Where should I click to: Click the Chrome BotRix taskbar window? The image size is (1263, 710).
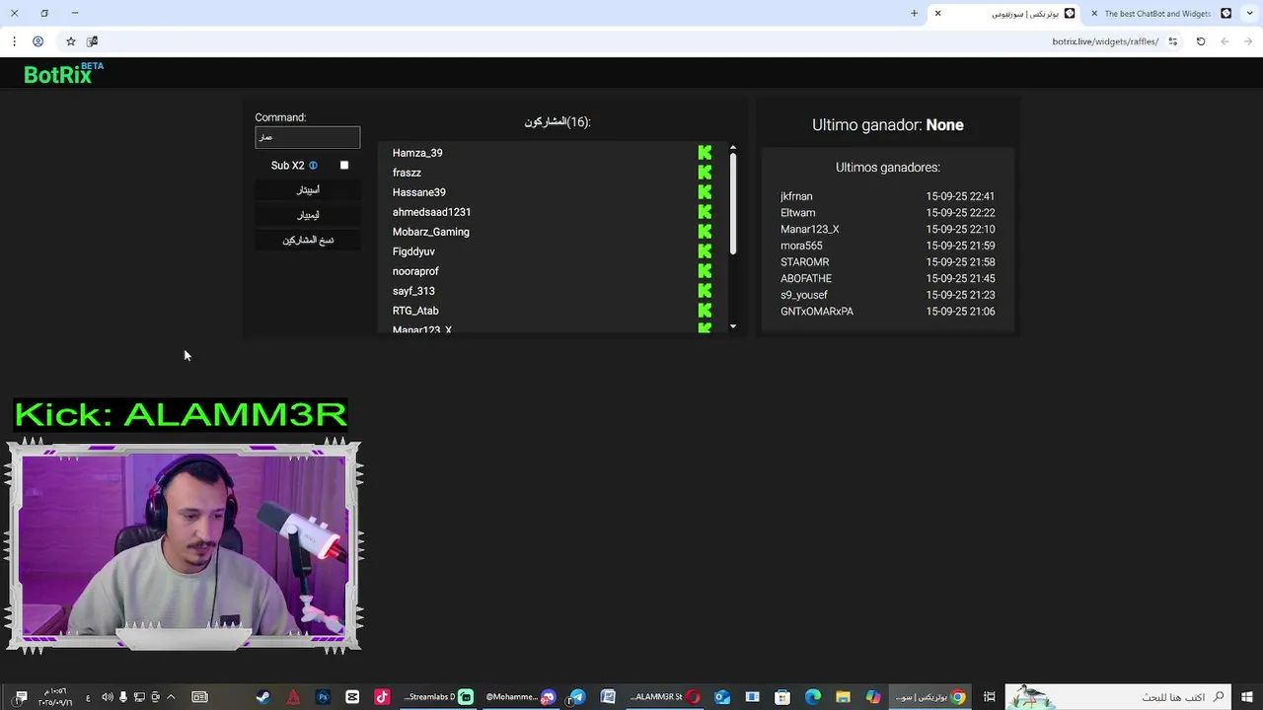929,697
